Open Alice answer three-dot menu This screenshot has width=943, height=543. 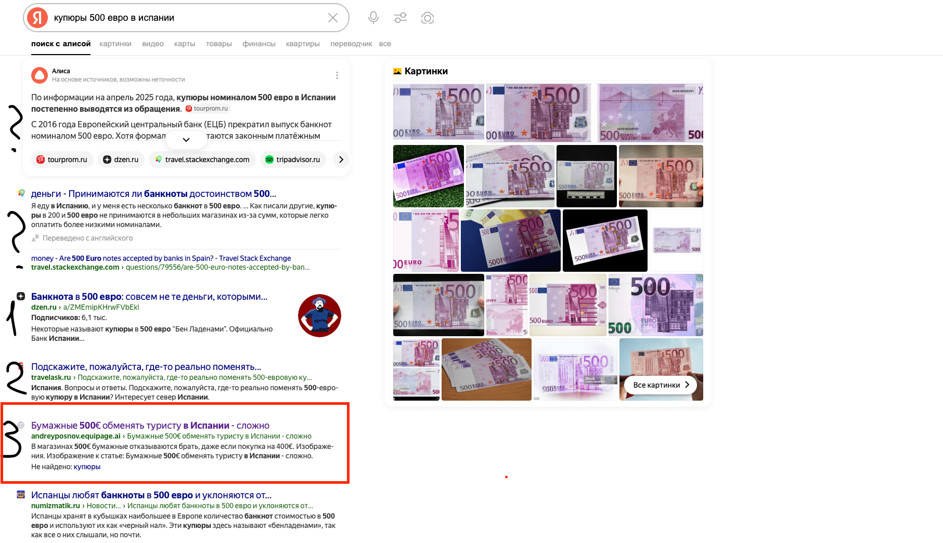(x=337, y=75)
